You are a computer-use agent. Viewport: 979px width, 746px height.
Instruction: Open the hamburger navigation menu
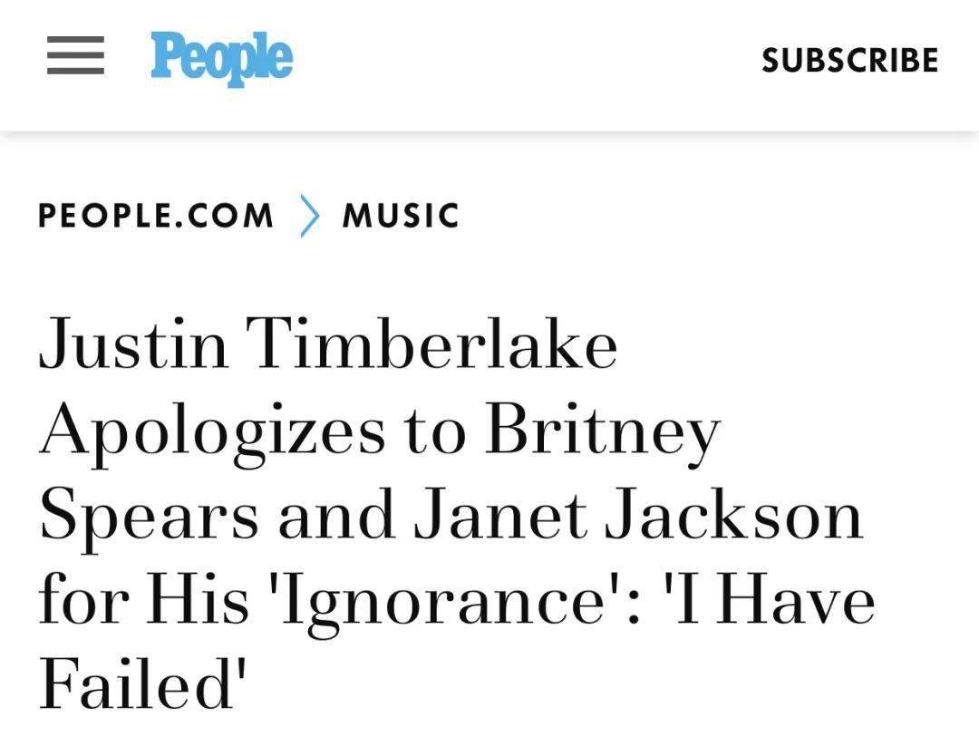pos(75,55)
